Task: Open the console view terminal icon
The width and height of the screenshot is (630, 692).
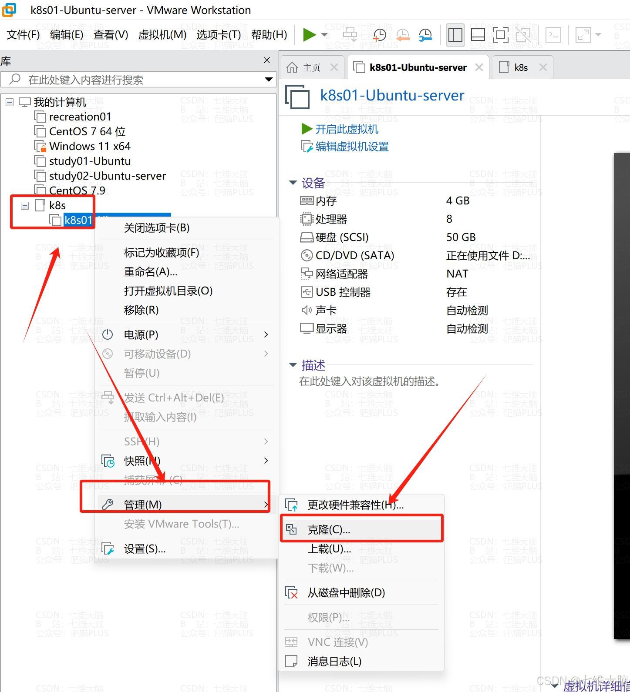Action: (553, 35)
